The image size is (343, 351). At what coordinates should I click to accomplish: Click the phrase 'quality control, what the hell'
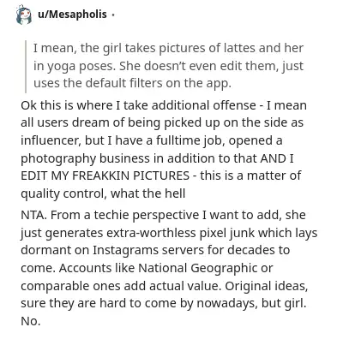pos(103,193)
